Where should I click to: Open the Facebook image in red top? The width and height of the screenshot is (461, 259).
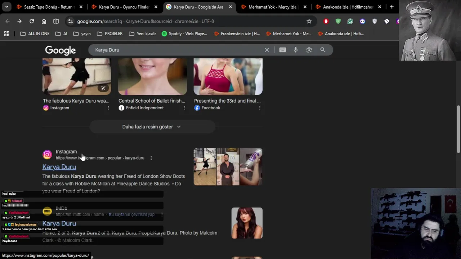(228, 77)
